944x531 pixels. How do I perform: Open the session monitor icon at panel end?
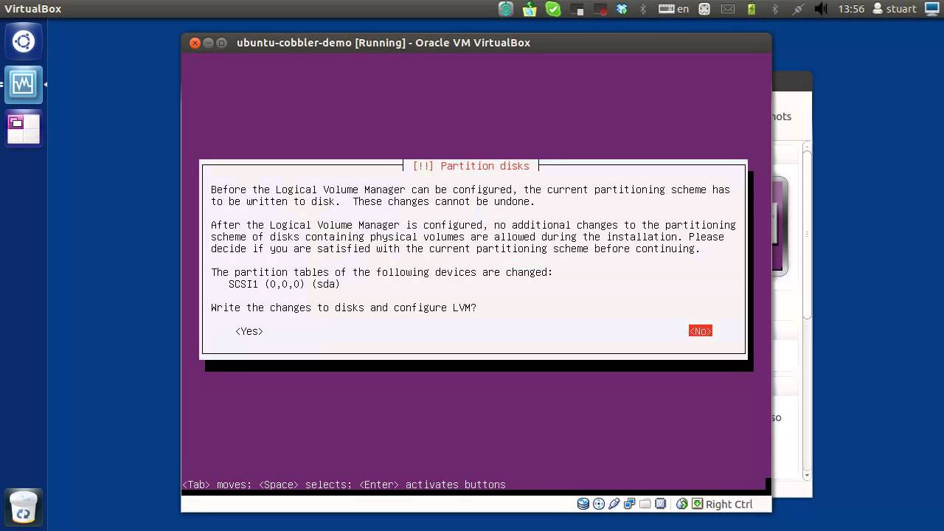click(x=932, y=9)
